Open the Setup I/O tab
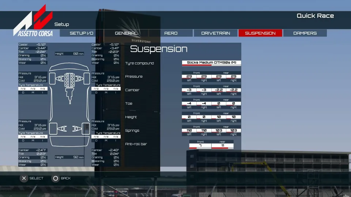Viewport: 351px width, 197px height. tap(82, 33)
